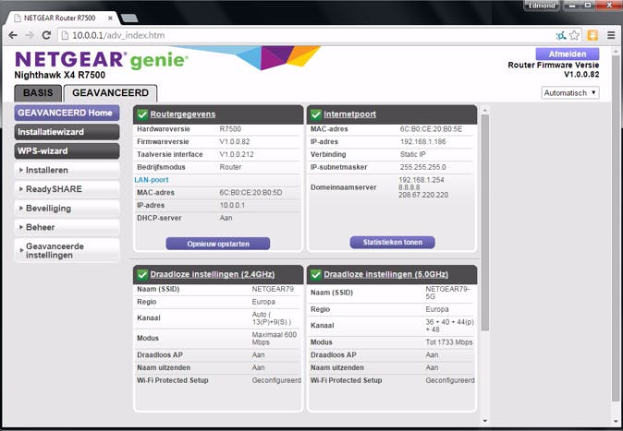Click green checkmark of 2.4GHz wireless panel
This screenshot has width=623, height=431.
click(x=142, y=275)
